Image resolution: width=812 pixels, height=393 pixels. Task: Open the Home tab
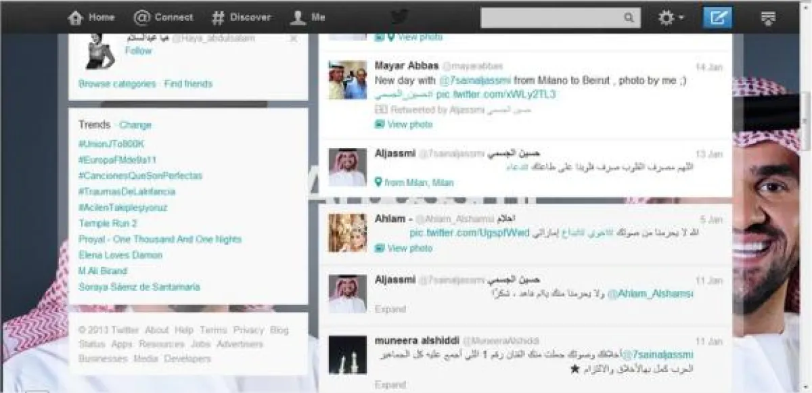point(92,17)
